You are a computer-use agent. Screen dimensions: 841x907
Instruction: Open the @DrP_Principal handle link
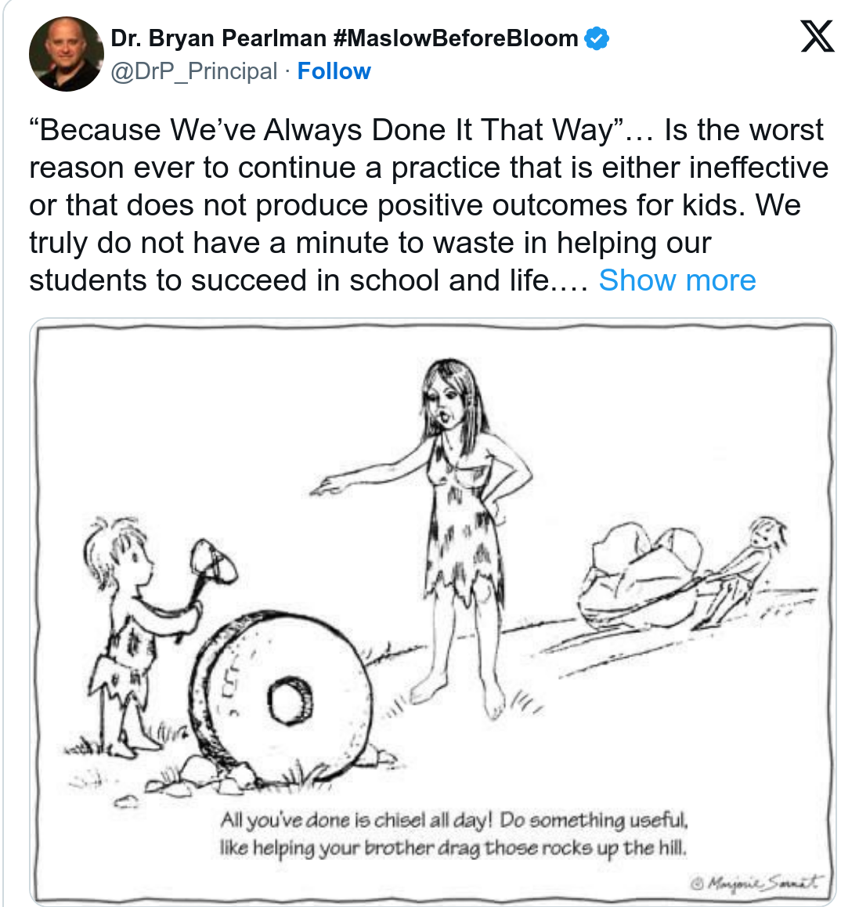[194, 71]
